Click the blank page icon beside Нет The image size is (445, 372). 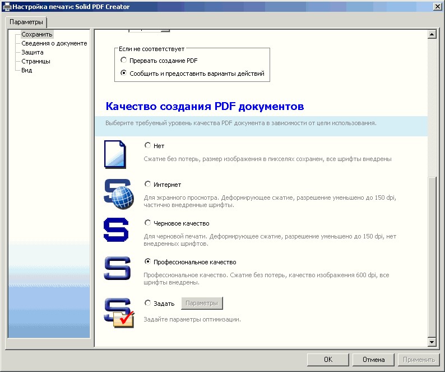pos(115,154)
